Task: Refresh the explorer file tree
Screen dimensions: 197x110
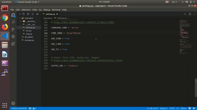Action: pos(33,14)
